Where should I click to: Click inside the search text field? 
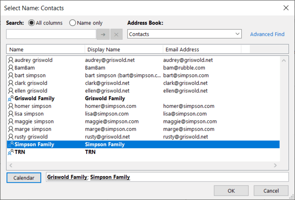pyautogui.click(x=51, y=34)
